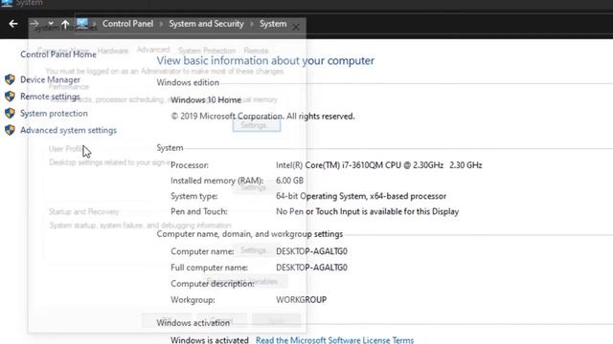Open Control Panel Home

[x=58, y=54]
